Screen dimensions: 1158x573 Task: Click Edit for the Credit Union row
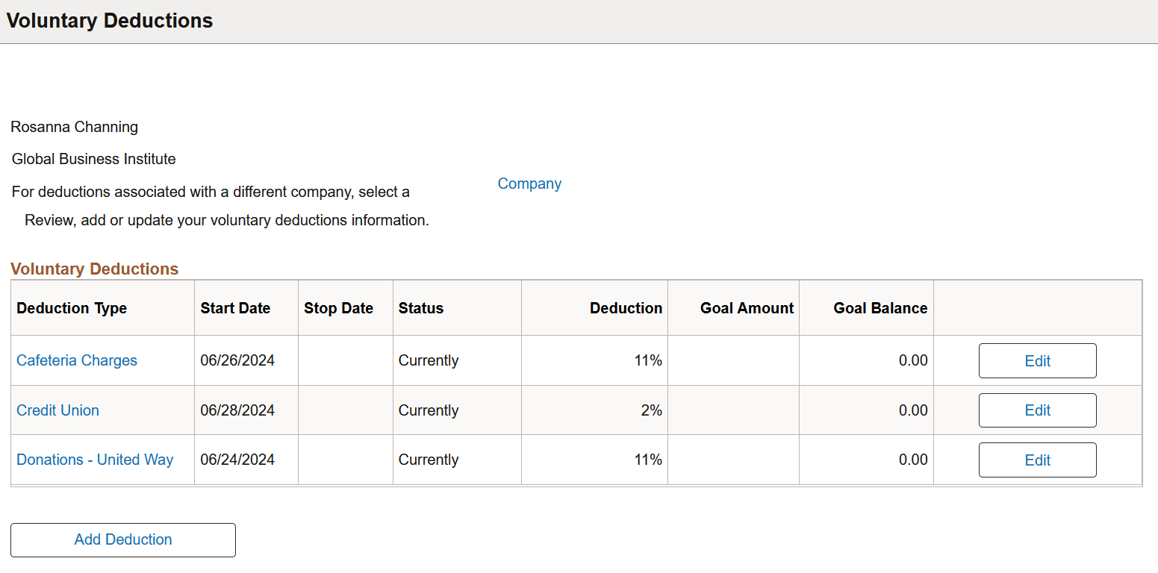coord(1037,410)
